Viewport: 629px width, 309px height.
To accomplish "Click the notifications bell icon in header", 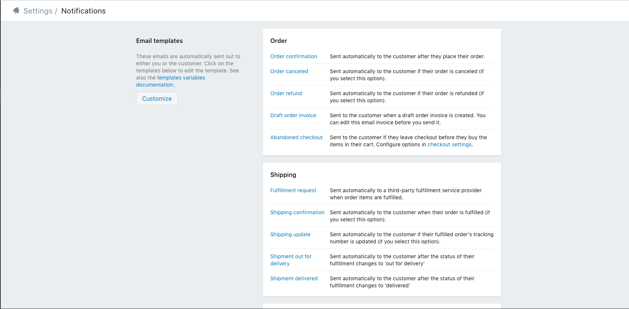I will coord(16,11).
